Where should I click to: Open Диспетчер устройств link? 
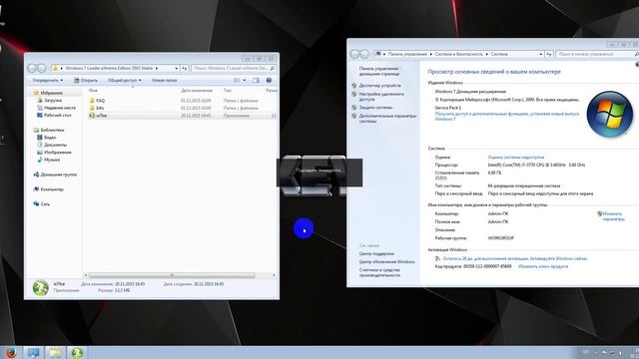pyautogui.click(x=379, y=86)
